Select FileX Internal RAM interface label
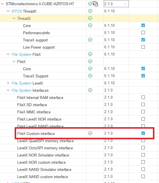 (40, 98)
